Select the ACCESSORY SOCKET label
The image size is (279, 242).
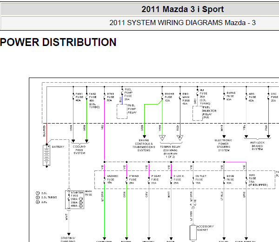(205, 228)
